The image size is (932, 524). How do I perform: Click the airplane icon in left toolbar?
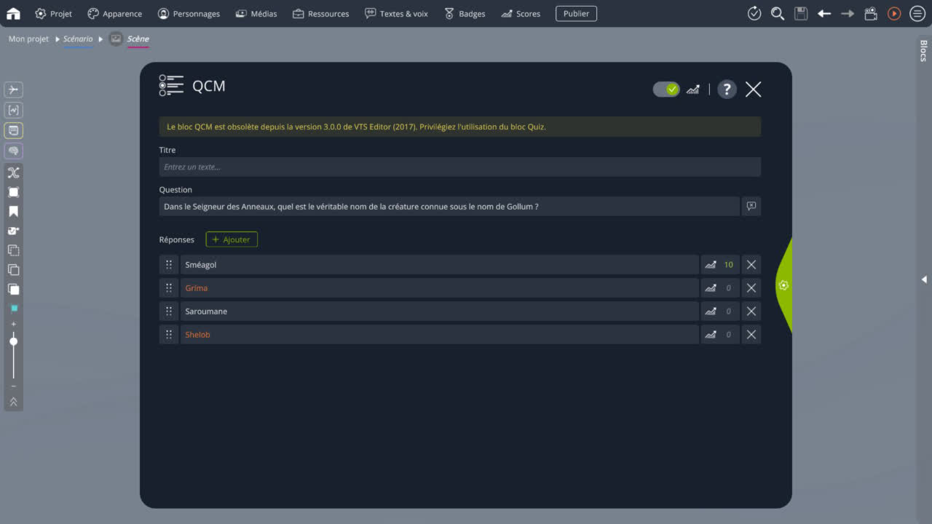click(x=13, y=90)
